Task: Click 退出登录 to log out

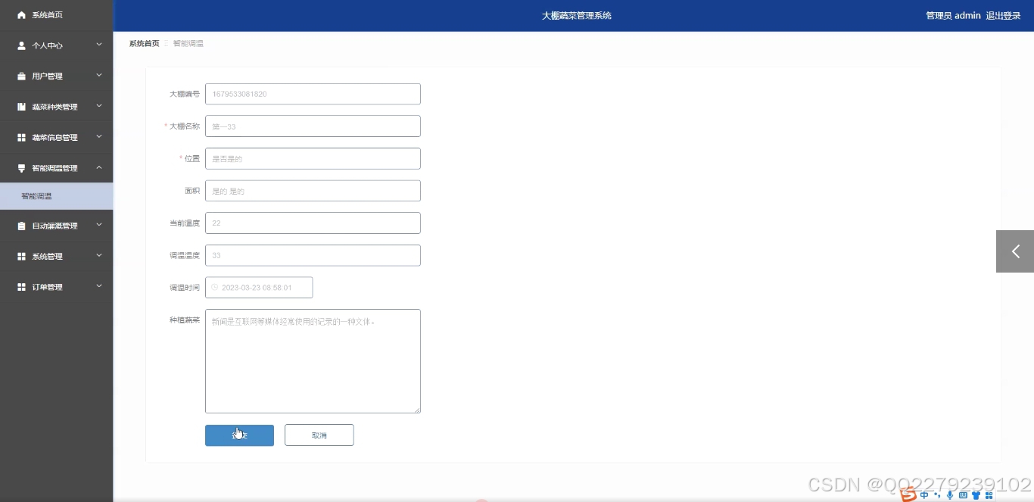Action: [1003, 15]
